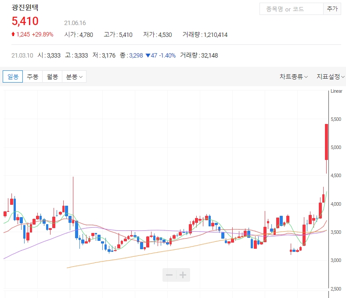The height and width of the screenshot is (298, 346).
Task: Click the 4,000 price axis label
Action: pos(336,204)
